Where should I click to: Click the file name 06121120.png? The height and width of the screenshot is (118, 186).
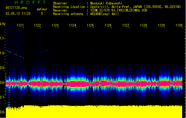pos(16,8)
